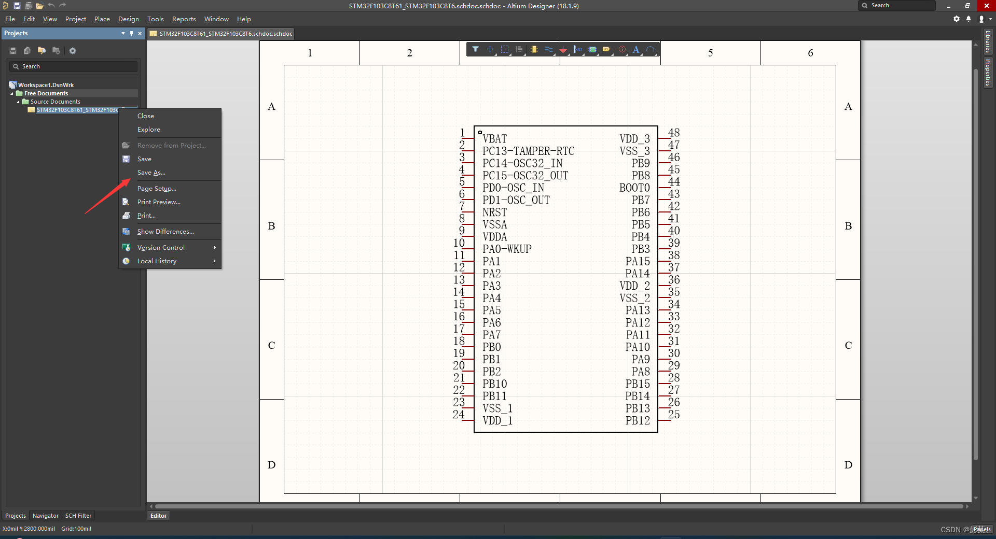Switch to the Navigator panel tab
The width and height of the screenshot is (996, 539).
coord(46,516)
